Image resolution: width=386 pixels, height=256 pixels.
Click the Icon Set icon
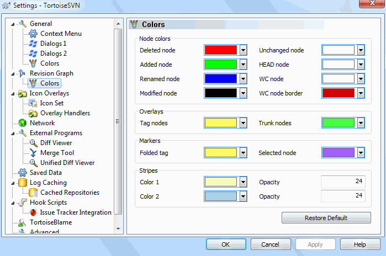tap(33, 103)
